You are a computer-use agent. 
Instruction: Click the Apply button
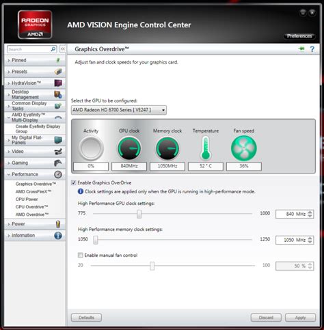[300, 318]
